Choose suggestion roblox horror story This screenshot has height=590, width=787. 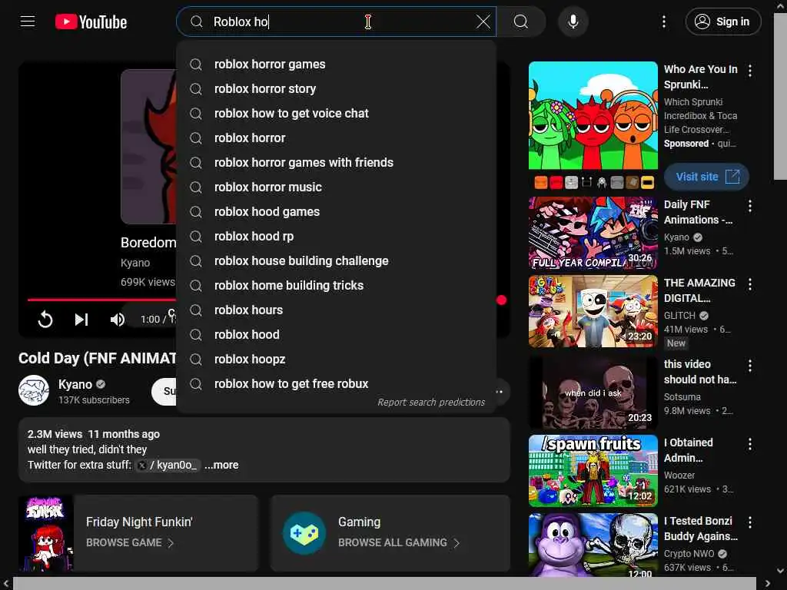point(337,89)
